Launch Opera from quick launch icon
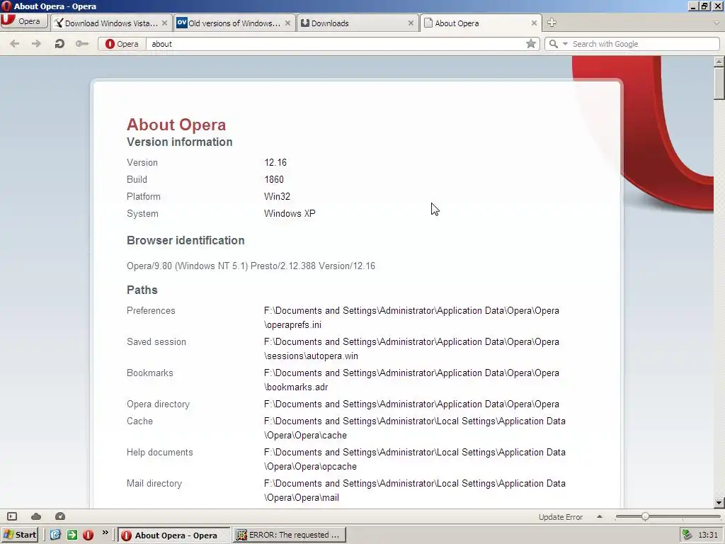The height and width of the screenshot is (544, 725). (89, 535)
